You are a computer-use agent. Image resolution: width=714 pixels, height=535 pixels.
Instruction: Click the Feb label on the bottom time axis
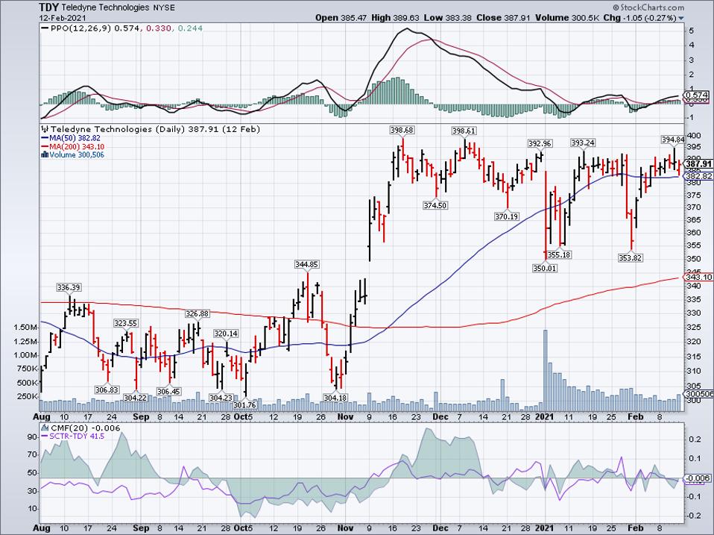tap(635, 528)
